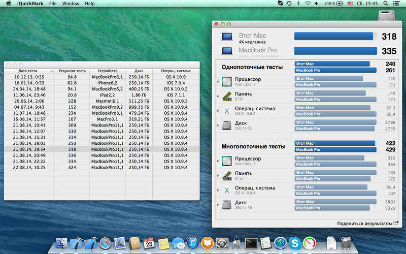Open Mail eagle stamp dock icon
The height and width of the screenshot is (254, 406).
pyautogui.click(x=120, y=243)
